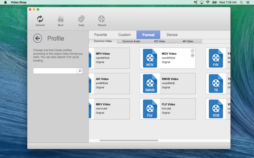Switch to the Favorite tab

[x=101, y=35]
